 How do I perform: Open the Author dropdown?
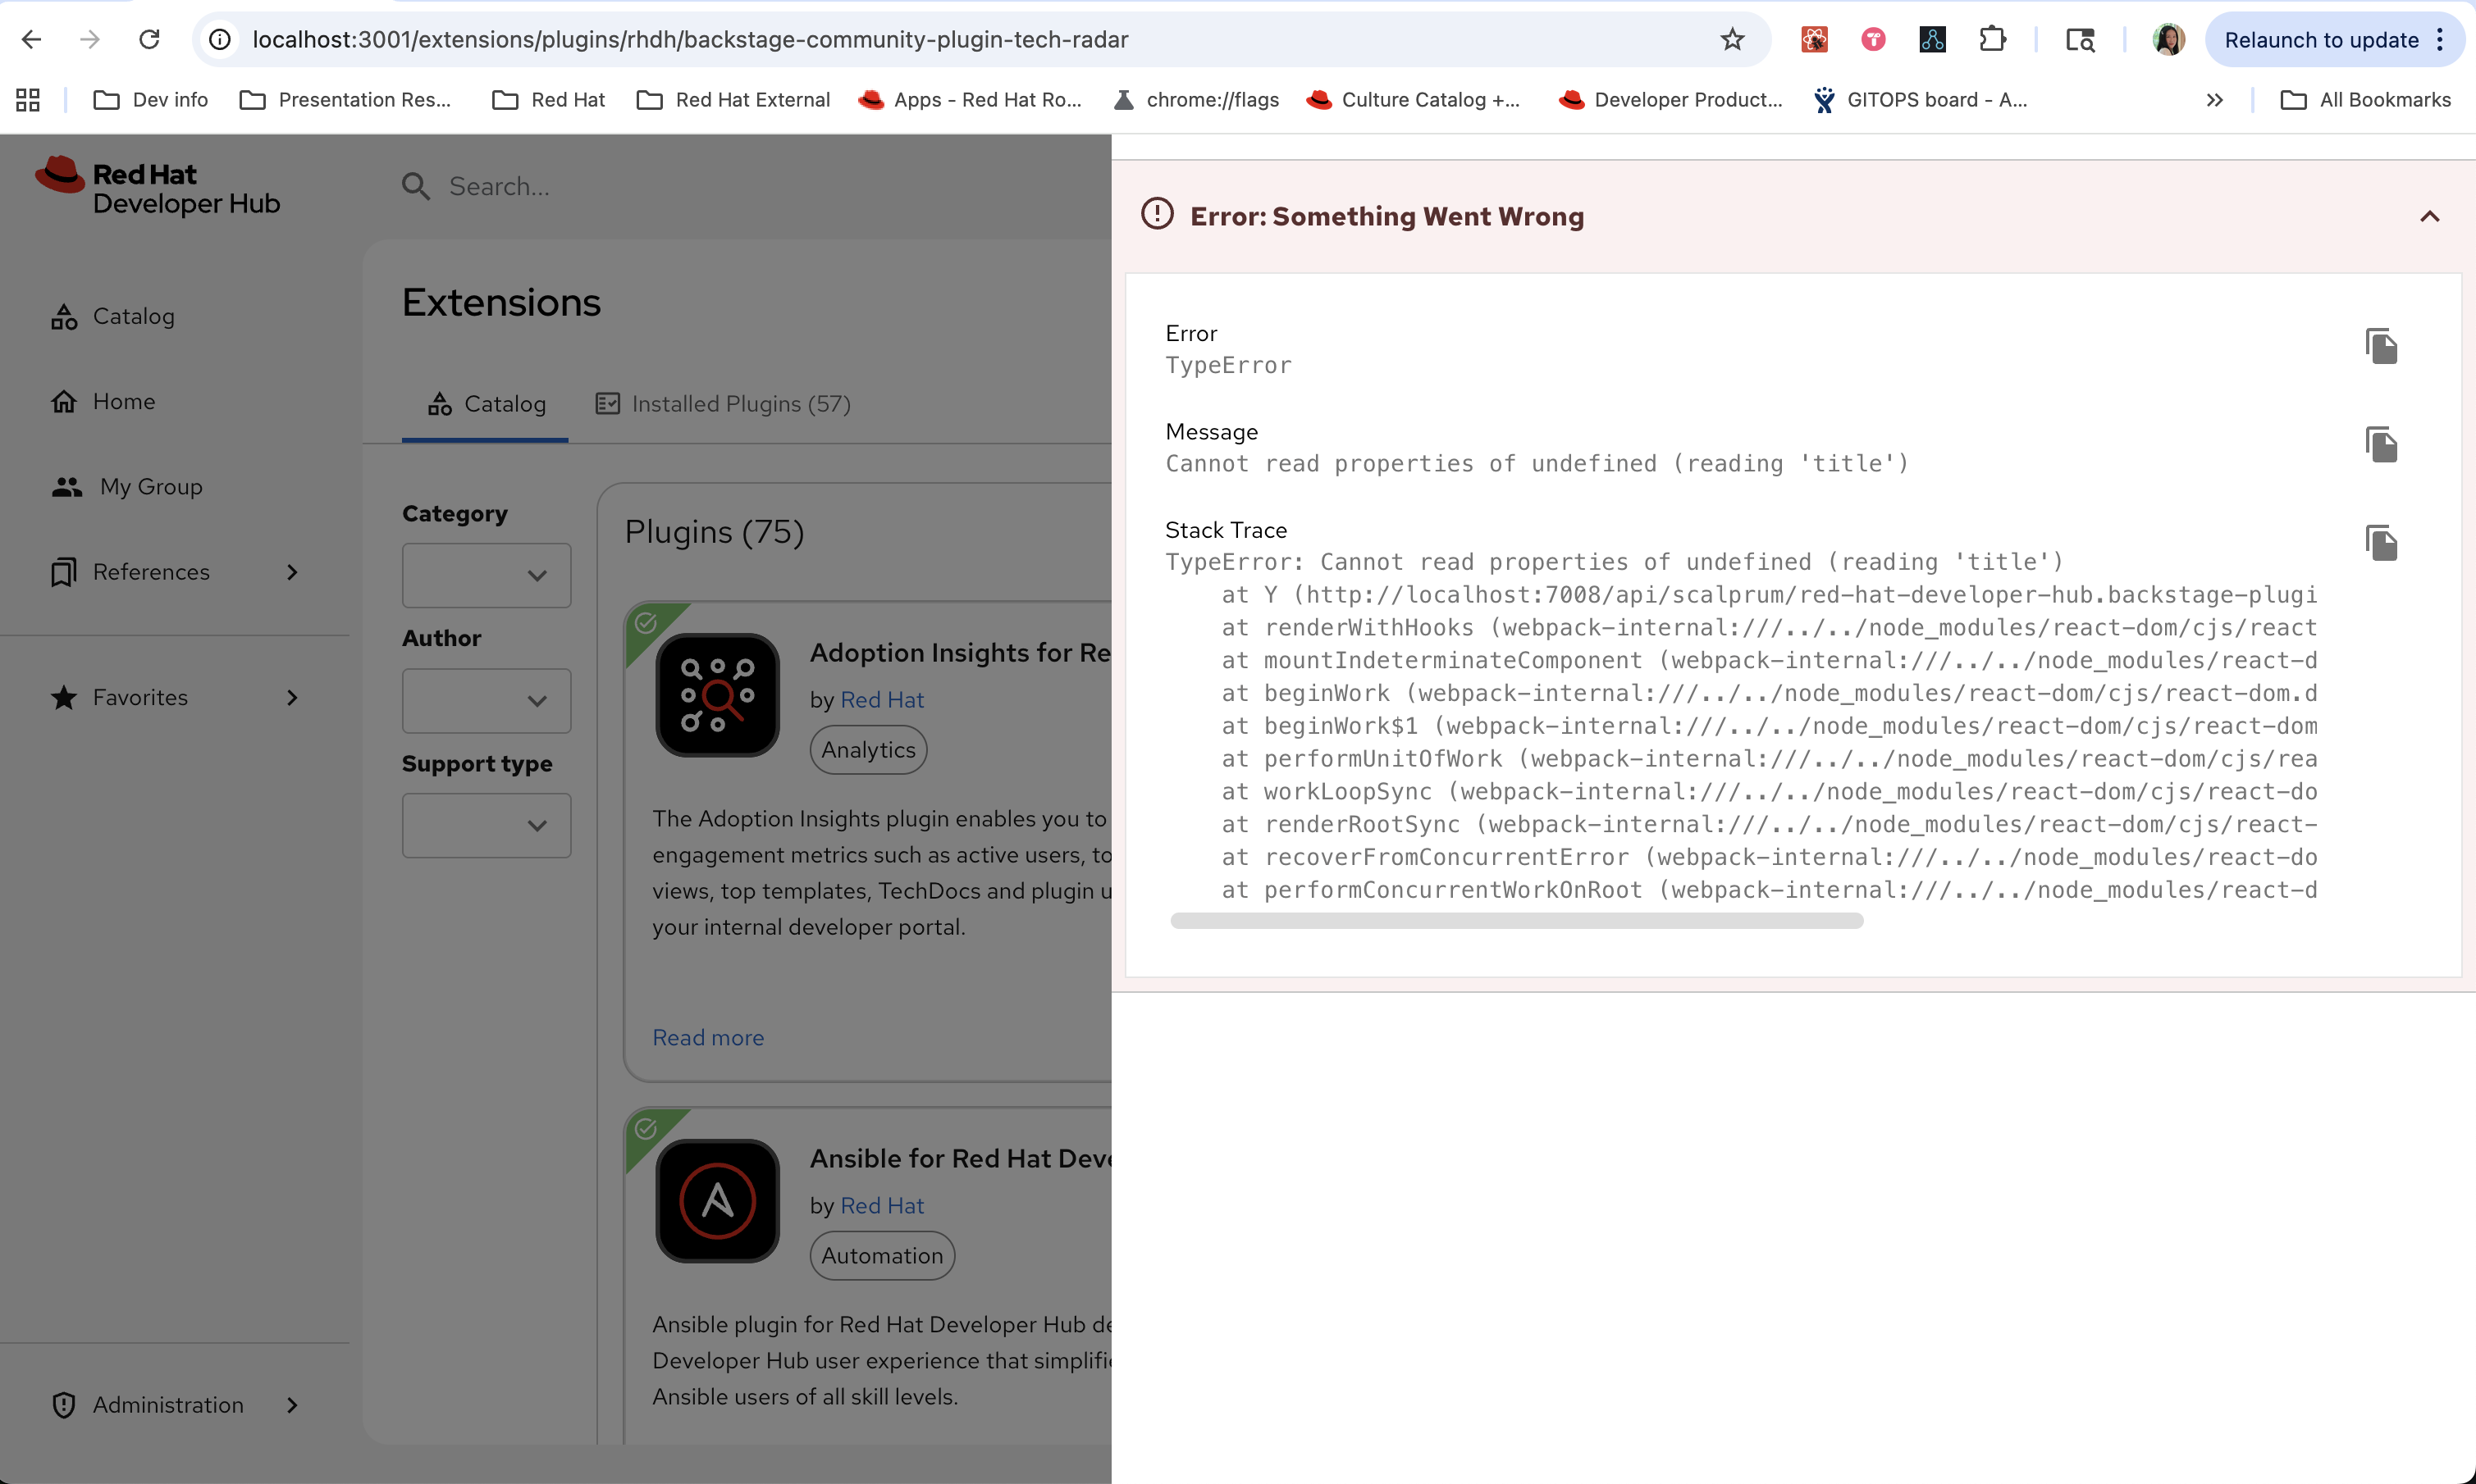tap(487, 700)
